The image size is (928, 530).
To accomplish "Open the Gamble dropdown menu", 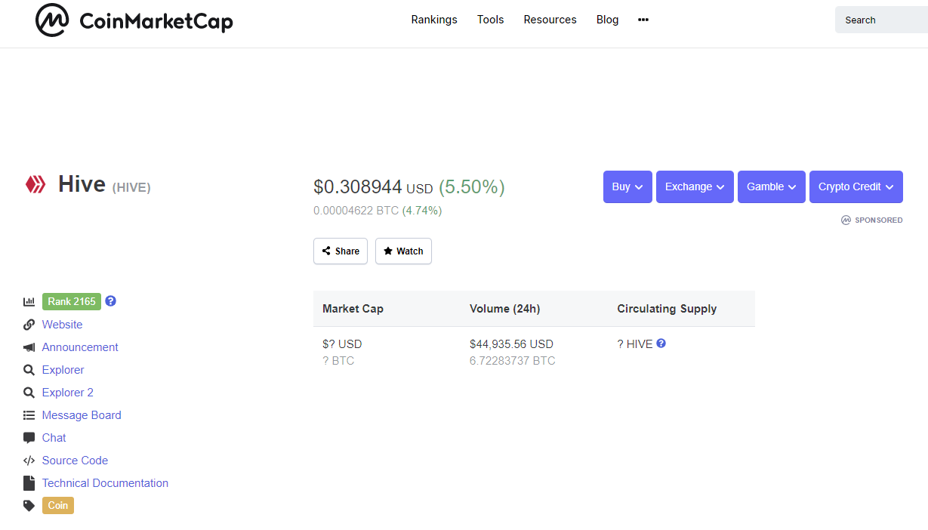I will [x=771, y=187].
